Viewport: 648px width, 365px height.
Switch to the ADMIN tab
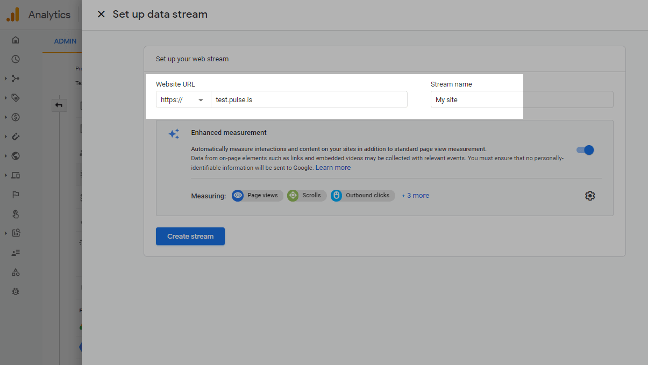point(65,41)
